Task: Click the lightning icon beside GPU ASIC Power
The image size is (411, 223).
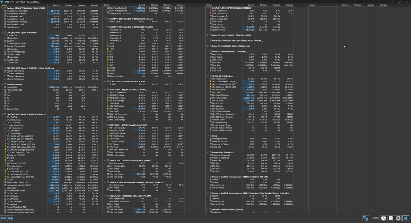Action: [211, 90]
